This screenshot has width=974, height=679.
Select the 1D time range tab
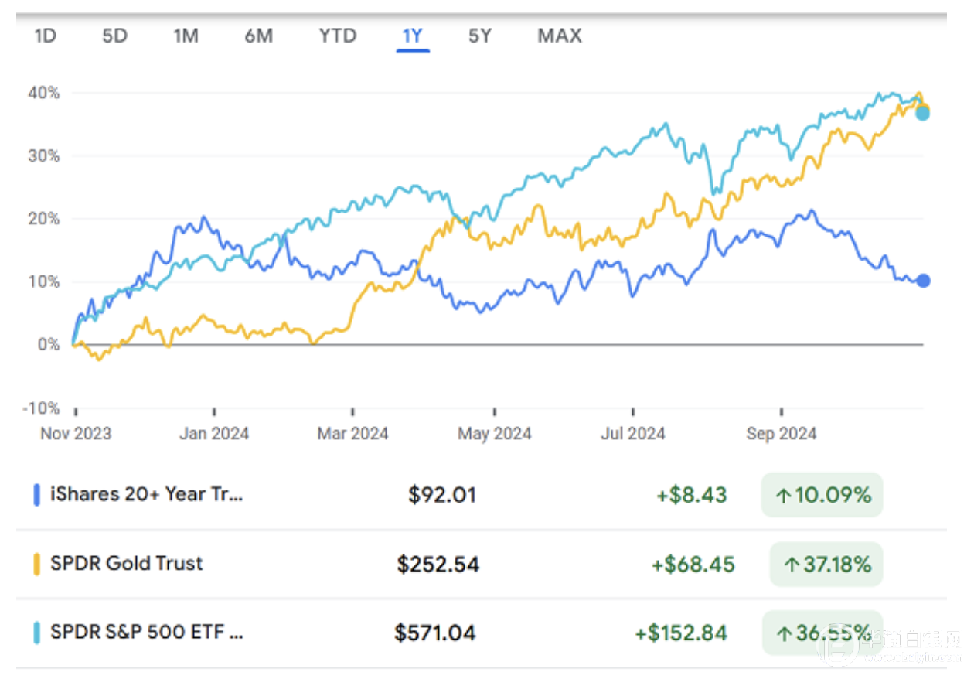46,36
